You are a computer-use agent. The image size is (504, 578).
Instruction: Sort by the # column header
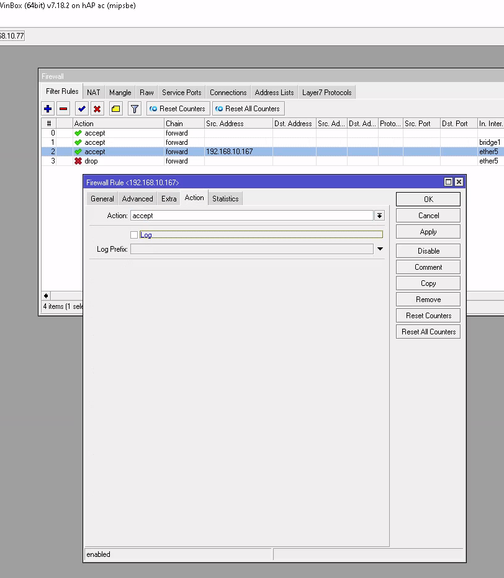(49, 124)
